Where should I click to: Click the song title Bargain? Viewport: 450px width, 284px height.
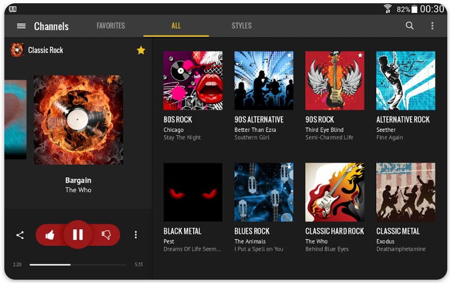pyautogui.click(x=78, y=180)
